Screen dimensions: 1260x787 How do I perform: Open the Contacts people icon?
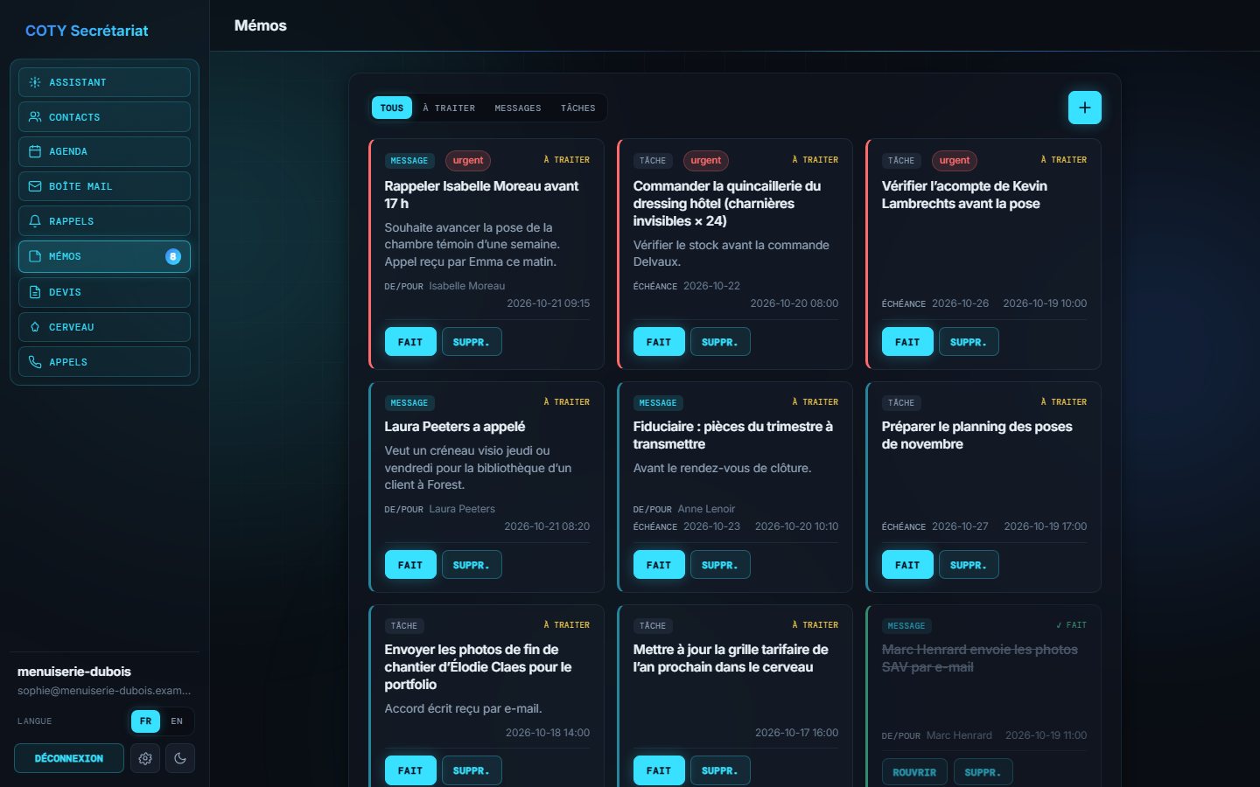coord(35,116)
